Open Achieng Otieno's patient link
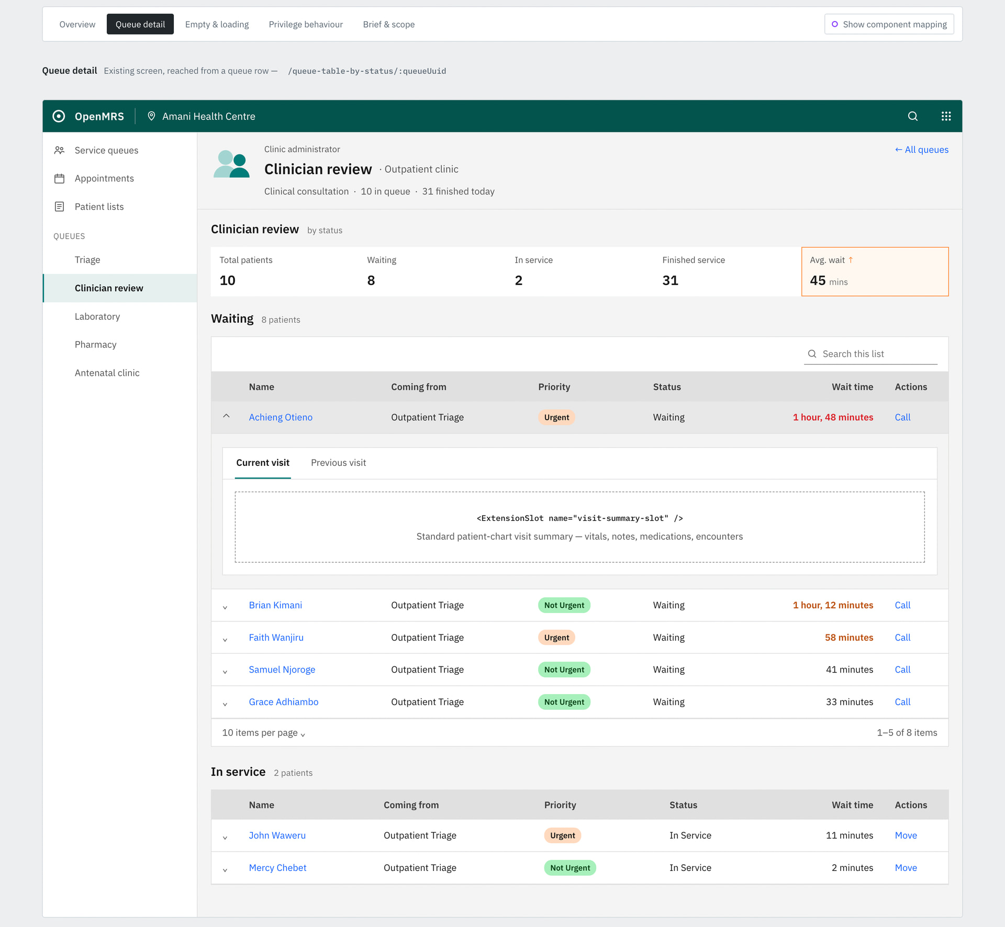1005x927 pixels. coord(281,417)
